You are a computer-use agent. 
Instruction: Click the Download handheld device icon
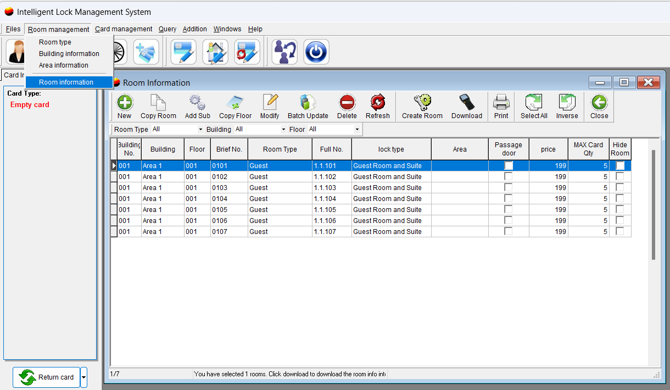(x=467, y=102)
